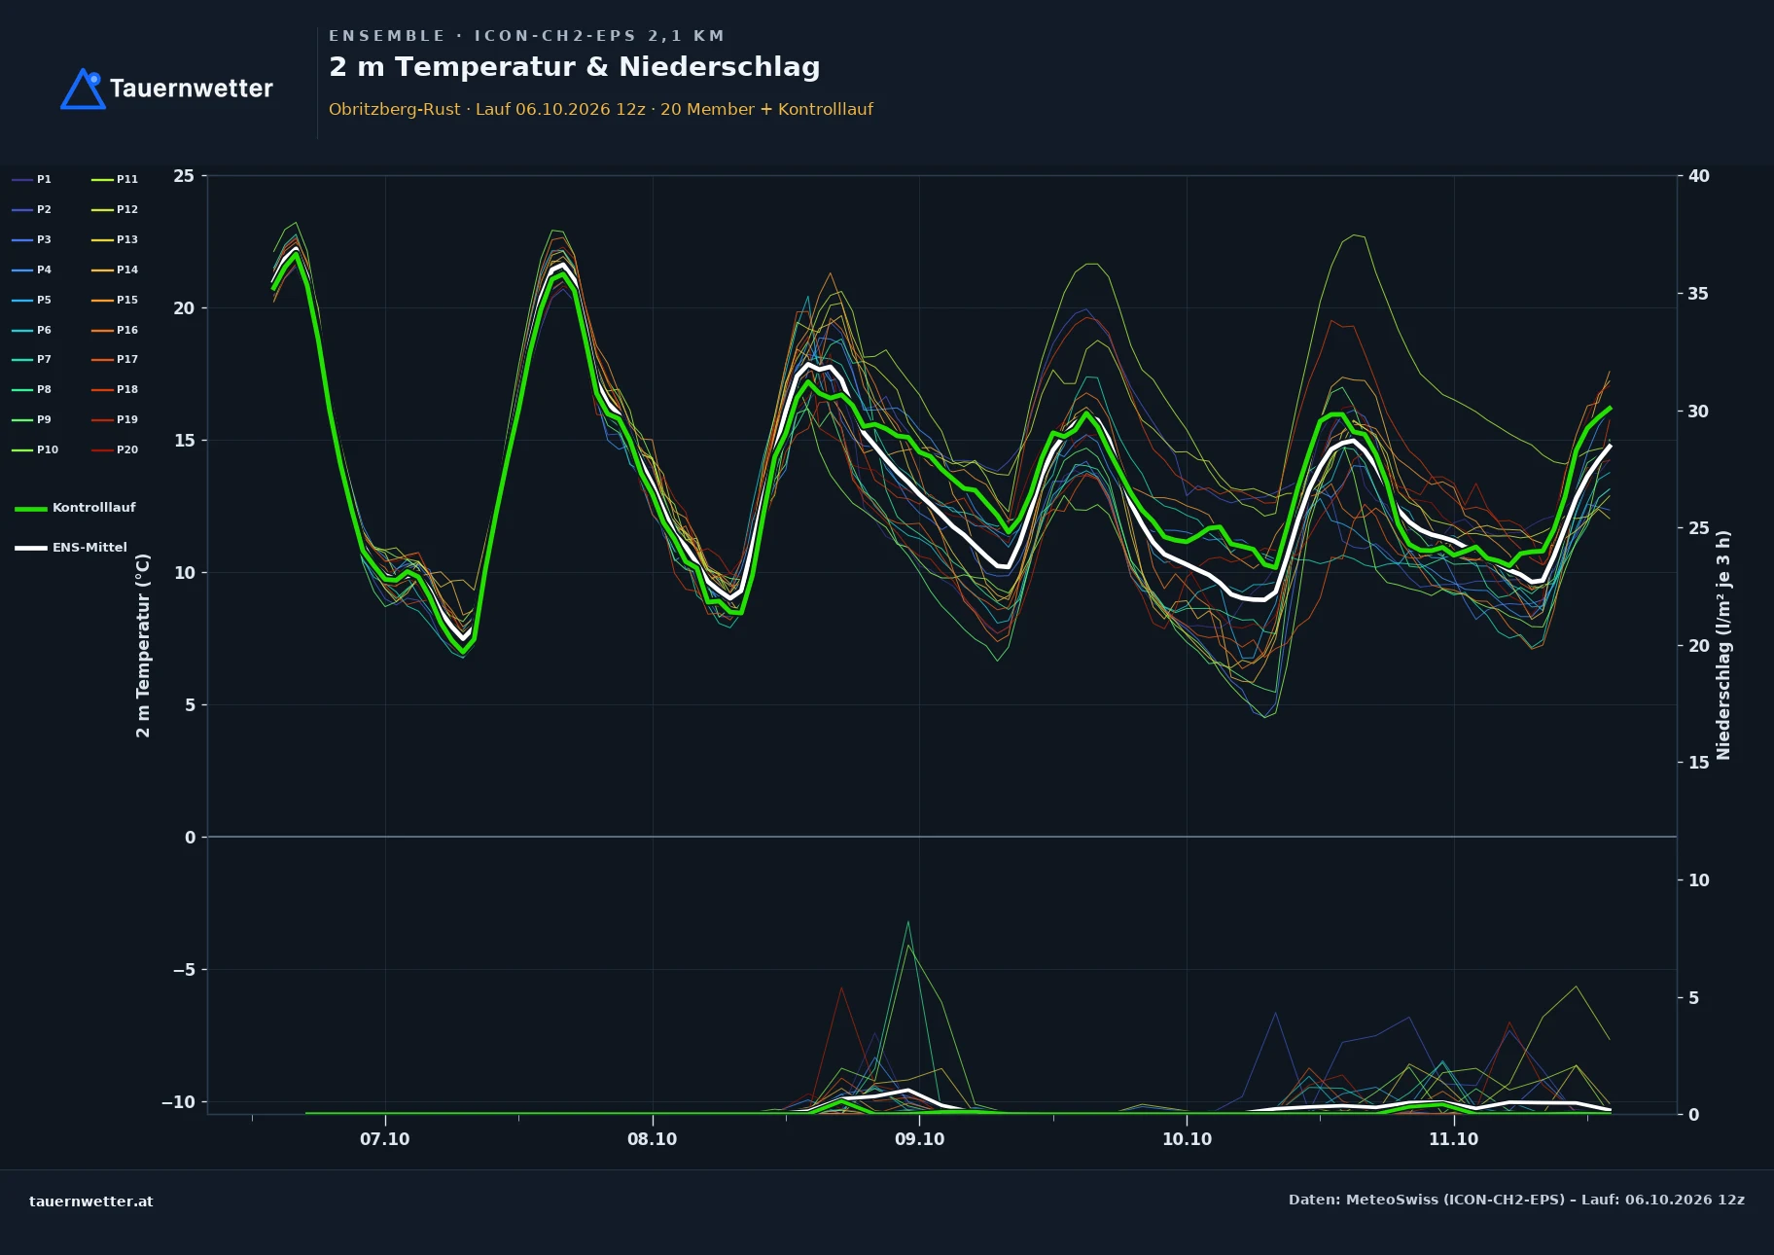The height and width of the screenshot is (1255, 1774).
Task: Click the Niederschlag (l/m² je 3 h) axis title
Action: pos(1723,645)
